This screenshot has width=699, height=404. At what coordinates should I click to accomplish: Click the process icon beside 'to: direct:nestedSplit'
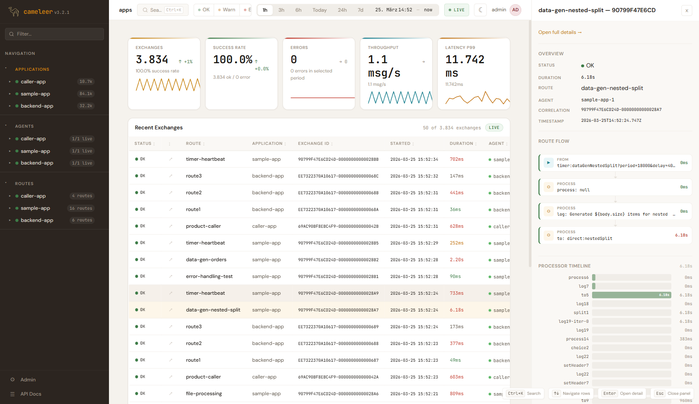tap(549, 235)
